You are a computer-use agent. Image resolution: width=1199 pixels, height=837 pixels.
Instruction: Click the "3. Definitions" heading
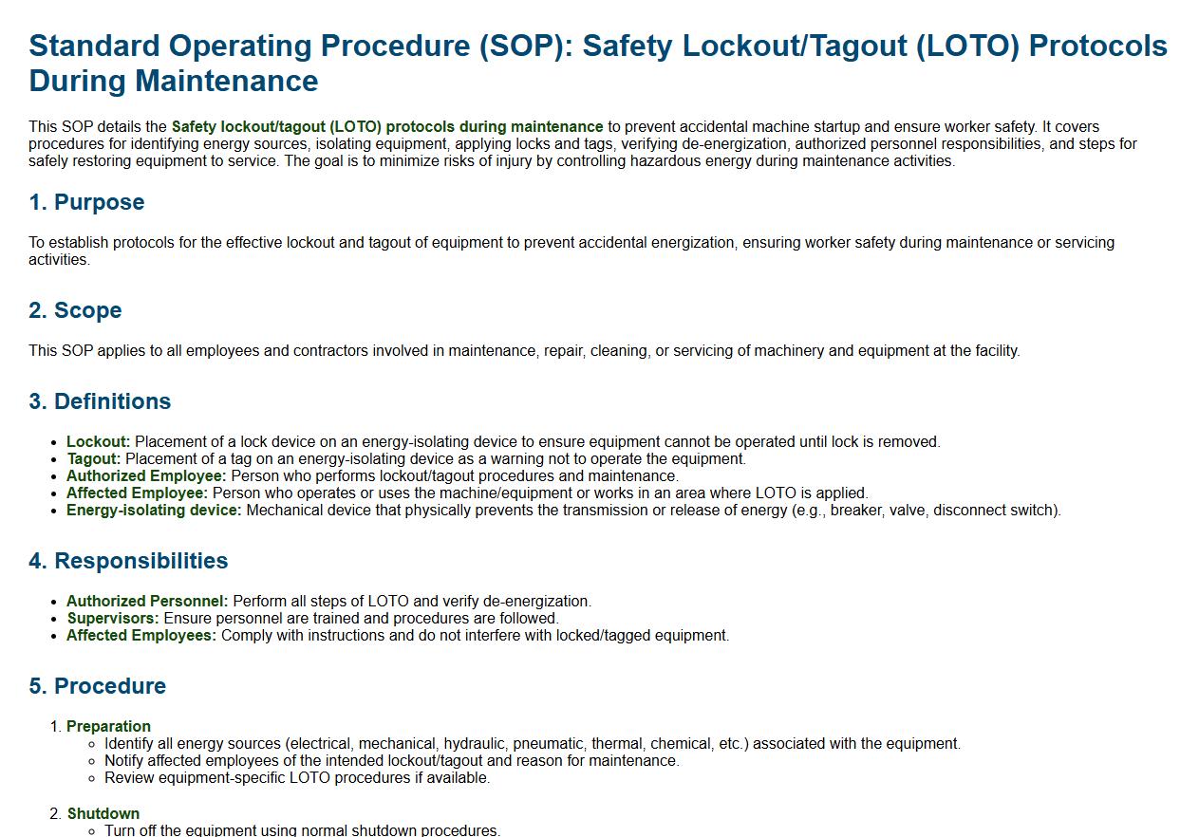[100, 401]
